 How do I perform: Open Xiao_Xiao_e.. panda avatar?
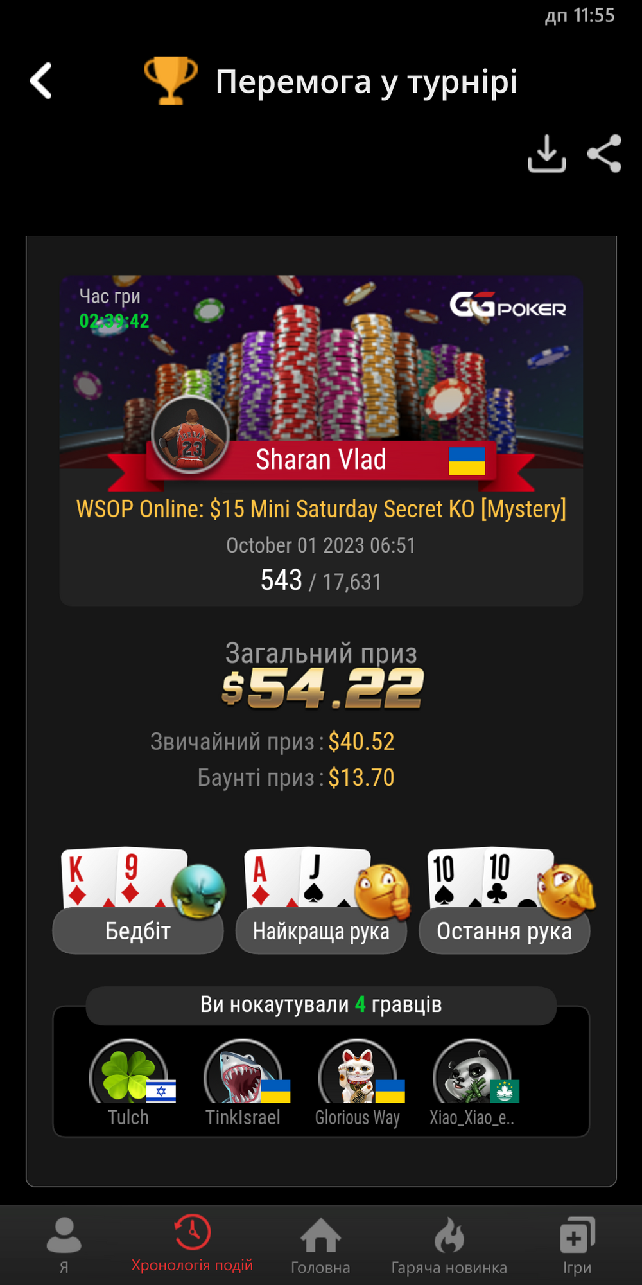(473, 1073)
